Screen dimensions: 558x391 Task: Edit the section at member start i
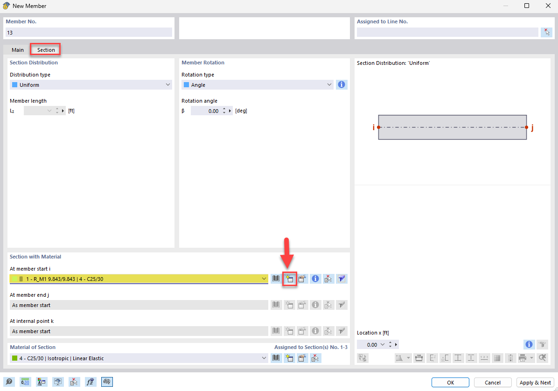(302, 278)
